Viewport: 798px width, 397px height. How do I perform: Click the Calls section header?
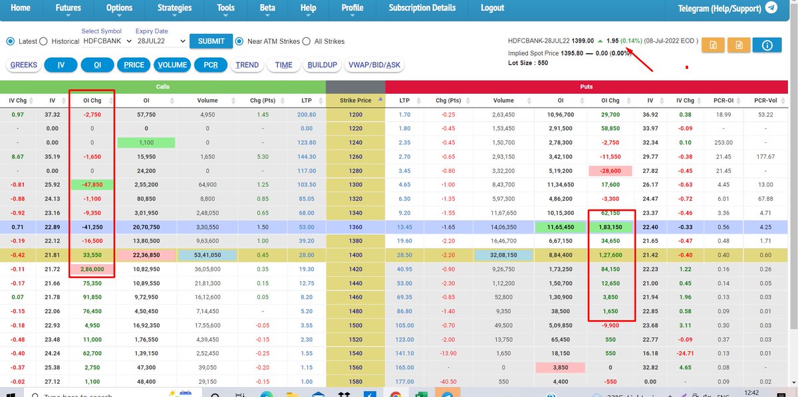tap(163, 86)
